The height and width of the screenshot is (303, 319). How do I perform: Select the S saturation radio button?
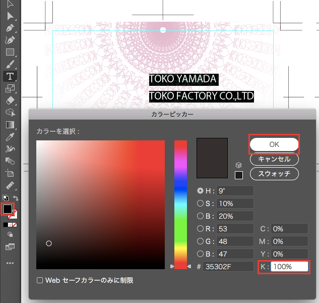(200, 203)
